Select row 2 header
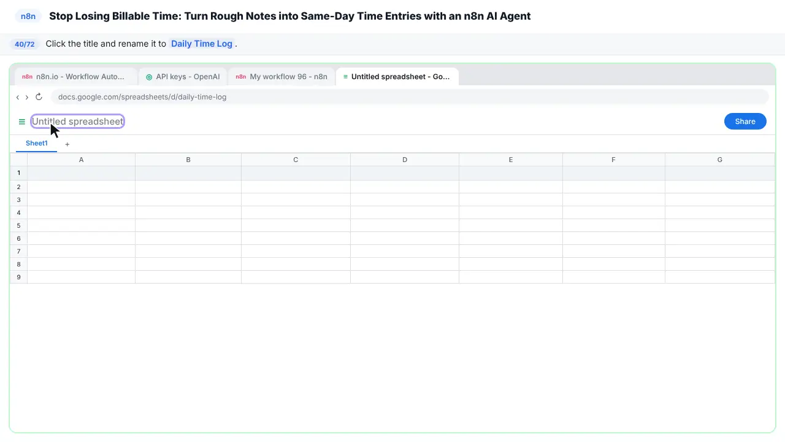The height and width of the screenshot is (442, 785). click(18, 187)
